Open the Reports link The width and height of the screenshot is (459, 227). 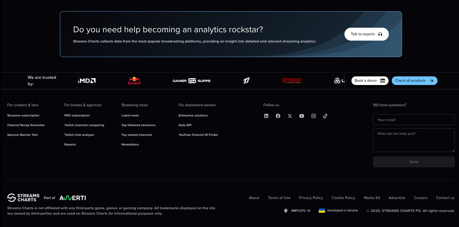(x=70, y=144)
